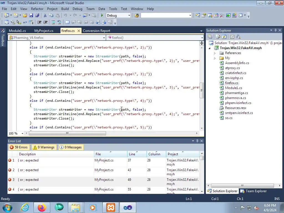Click the Decrease Line Indent icon
The image size is (284, 213).
click(x=39, y=22)
